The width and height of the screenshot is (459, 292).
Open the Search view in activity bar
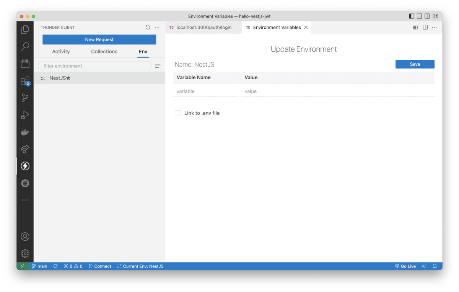25,47
